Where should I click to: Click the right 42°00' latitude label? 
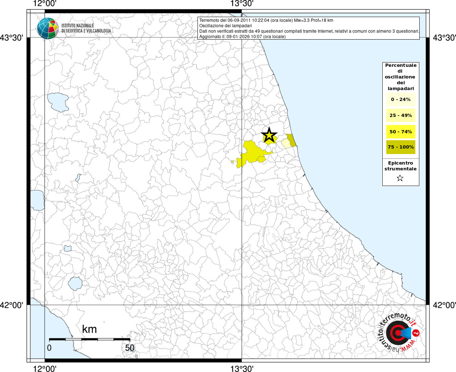point(444,305)
